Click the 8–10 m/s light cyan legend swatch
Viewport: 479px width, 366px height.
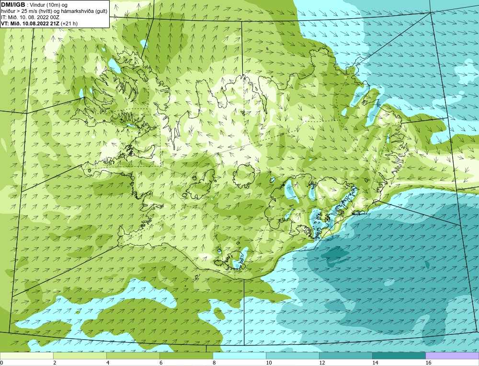point(239,355)
